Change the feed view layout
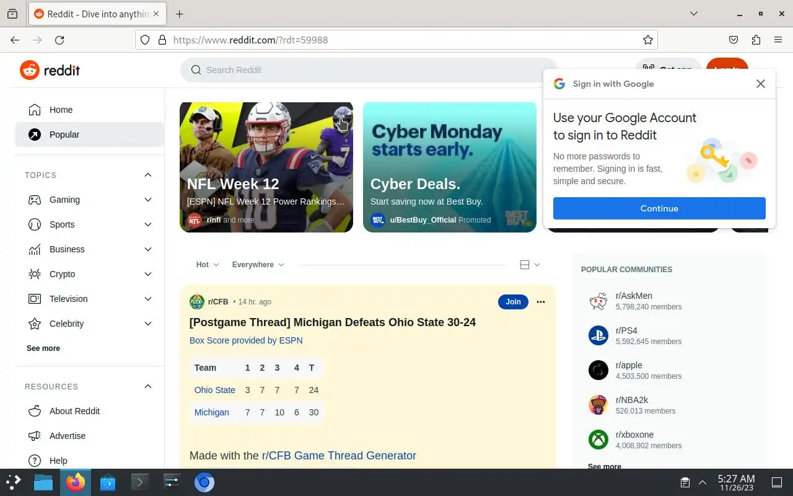This screenshot has height=496, width=793. tap(530, 265)
